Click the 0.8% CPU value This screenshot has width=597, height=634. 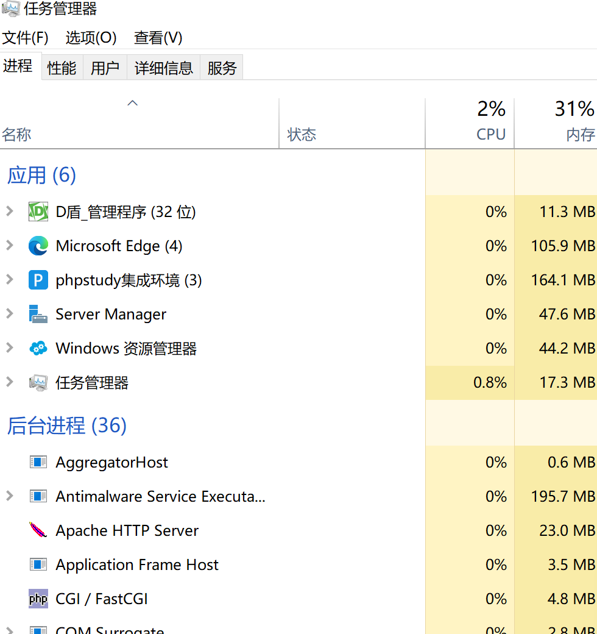click(x=490, y=382)
